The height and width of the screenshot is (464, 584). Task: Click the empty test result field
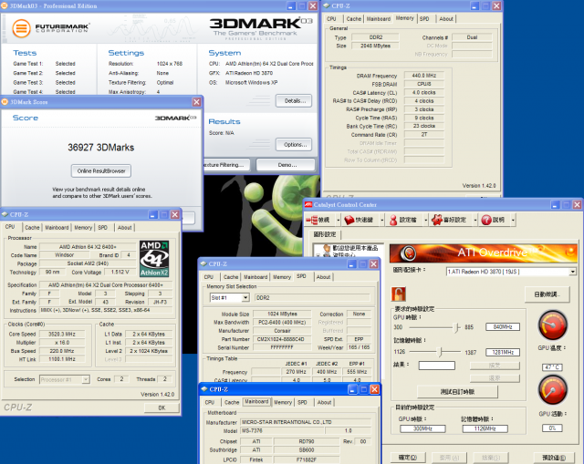coord(436,366)
